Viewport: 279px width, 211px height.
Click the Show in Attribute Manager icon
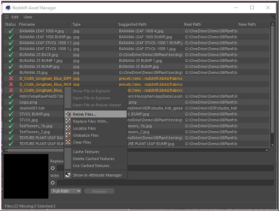click(x=68, y=175)
